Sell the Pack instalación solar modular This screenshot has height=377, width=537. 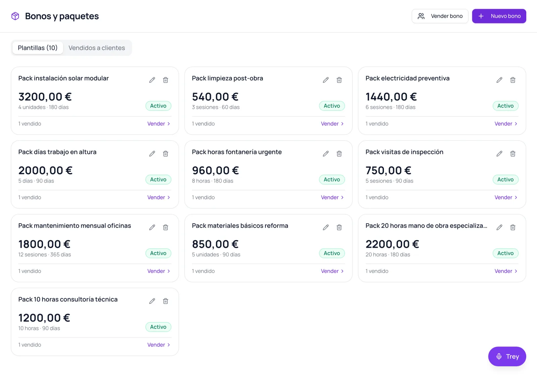pyautogui.click(x=159, y=124)
